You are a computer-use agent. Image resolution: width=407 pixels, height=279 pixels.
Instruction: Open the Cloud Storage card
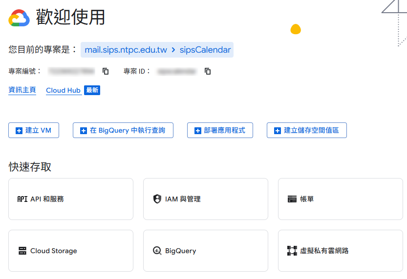tap(71, 251)
